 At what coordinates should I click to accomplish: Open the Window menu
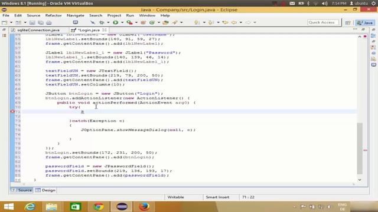point(147,15)
